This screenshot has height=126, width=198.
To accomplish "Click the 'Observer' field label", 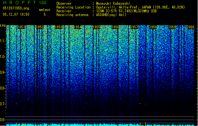I will pos(64,3).
